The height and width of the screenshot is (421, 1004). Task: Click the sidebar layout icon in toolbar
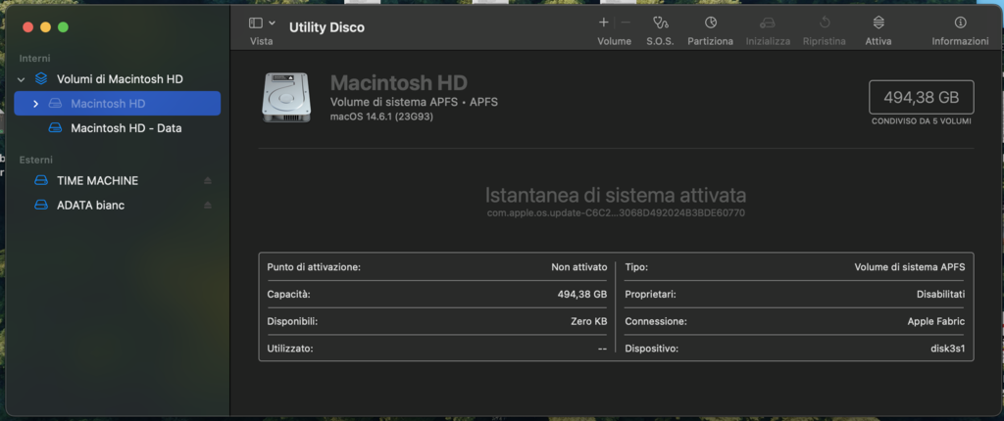point(256,23)
